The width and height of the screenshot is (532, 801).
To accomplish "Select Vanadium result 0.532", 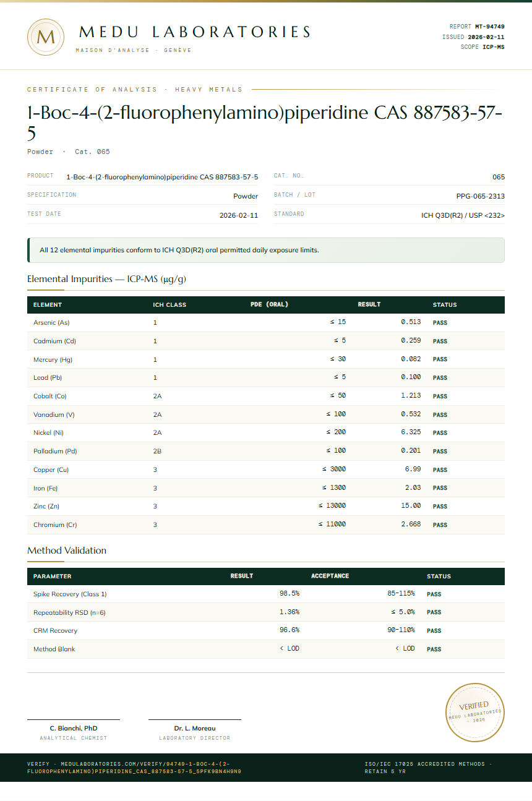I will tap(411, 414).
